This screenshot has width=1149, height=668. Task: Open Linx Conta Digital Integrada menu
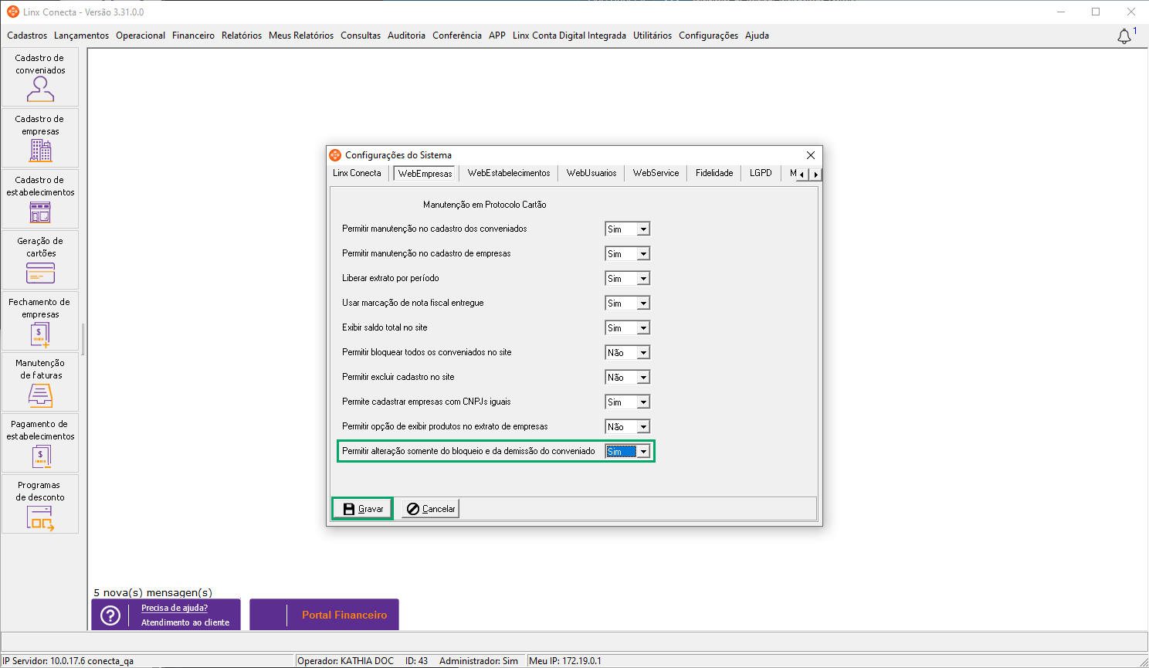coord(569,36)
